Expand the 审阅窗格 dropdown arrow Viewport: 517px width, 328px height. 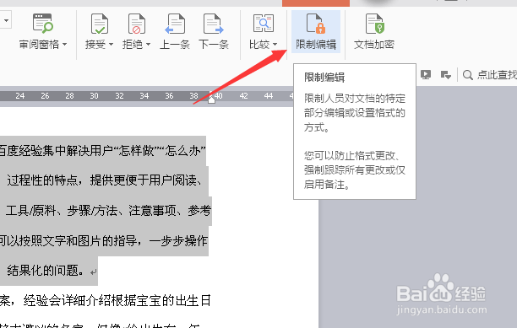click(x=64, y=44)
